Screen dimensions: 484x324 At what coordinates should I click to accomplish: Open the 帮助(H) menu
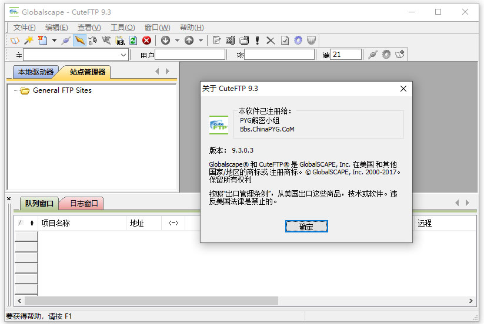[192, 28]
